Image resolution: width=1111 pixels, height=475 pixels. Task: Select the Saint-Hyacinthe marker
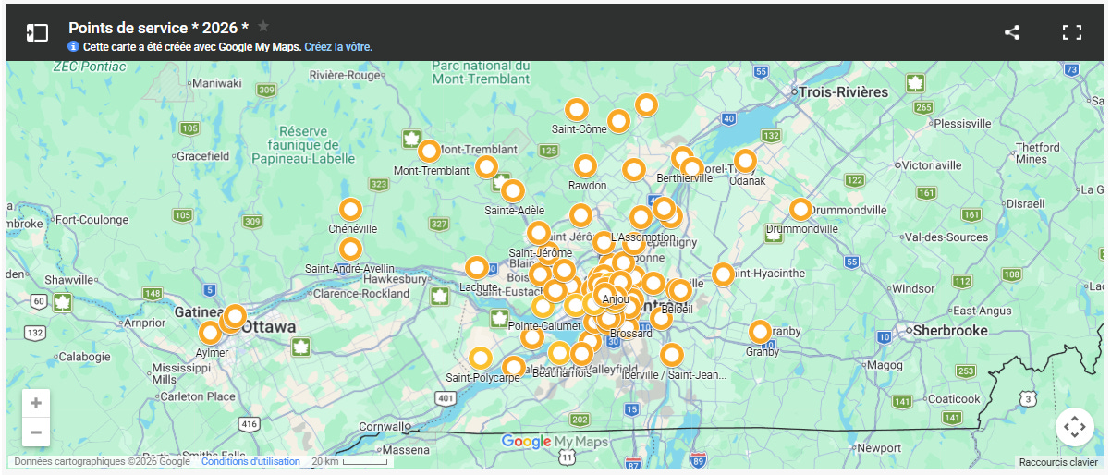click(724, 274)
